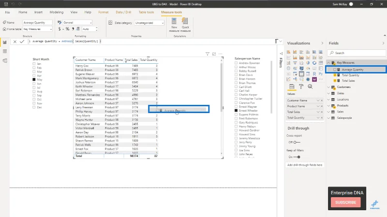Switch to the Format ribbon tab

click(x=103, y=12)
